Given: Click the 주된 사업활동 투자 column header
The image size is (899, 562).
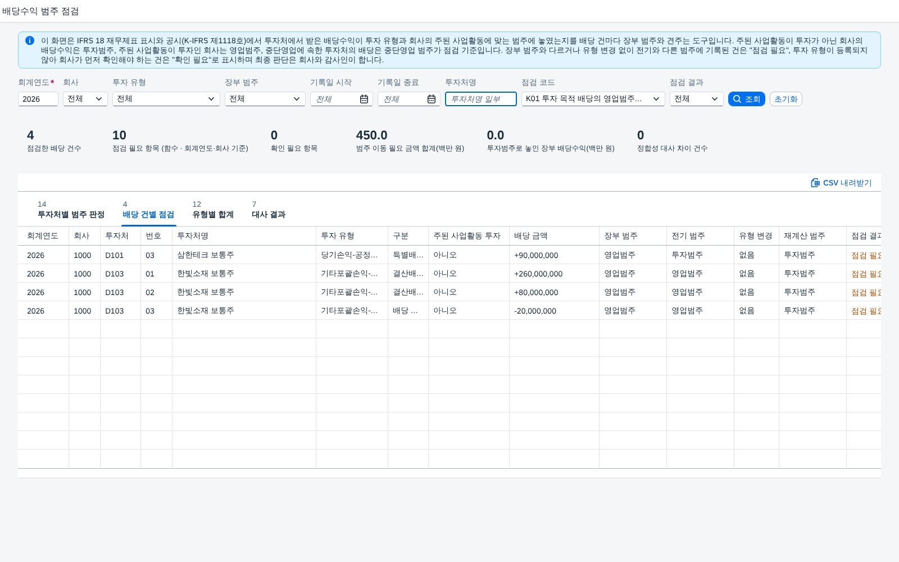Looking at the screenshot, I should coord(469,236).
